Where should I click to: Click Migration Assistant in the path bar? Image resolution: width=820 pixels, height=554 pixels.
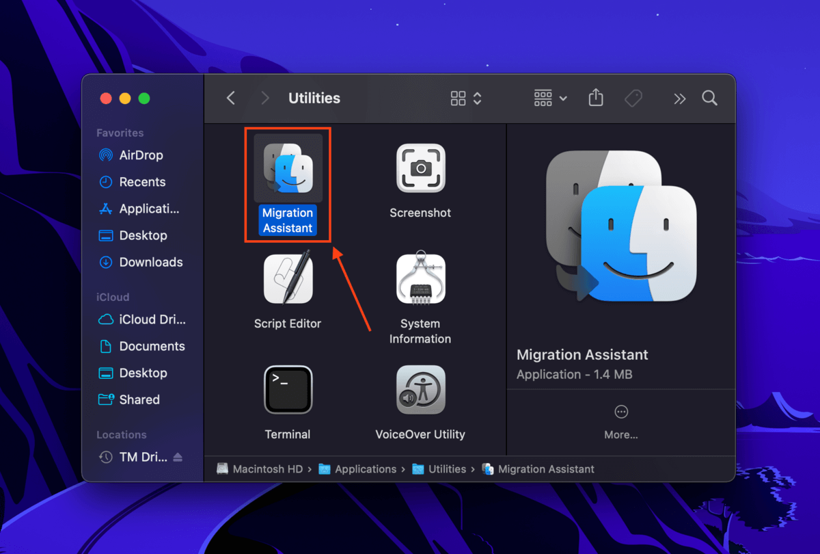[x=538, y=469]
